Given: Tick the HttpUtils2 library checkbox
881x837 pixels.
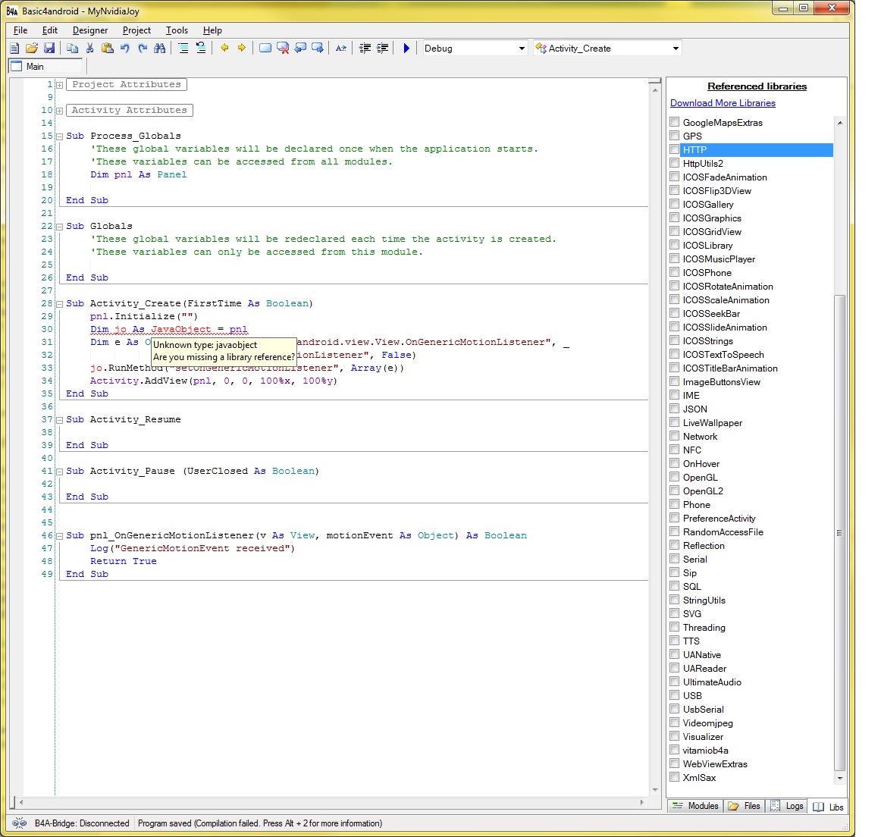Looking at the screenshot, I should coord(675,163).
